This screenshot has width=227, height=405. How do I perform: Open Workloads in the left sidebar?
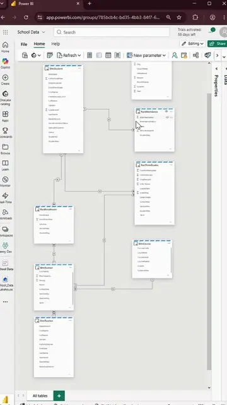click(5, 214)
